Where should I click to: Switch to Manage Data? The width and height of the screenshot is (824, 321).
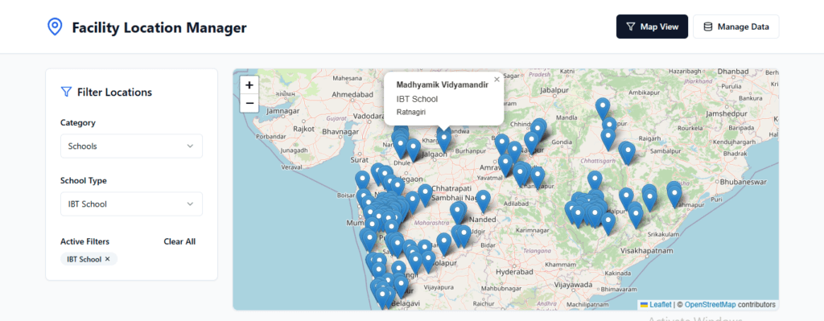(735, 27)
